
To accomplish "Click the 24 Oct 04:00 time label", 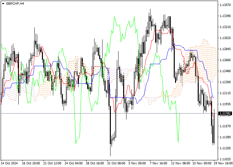I will 74,163.
